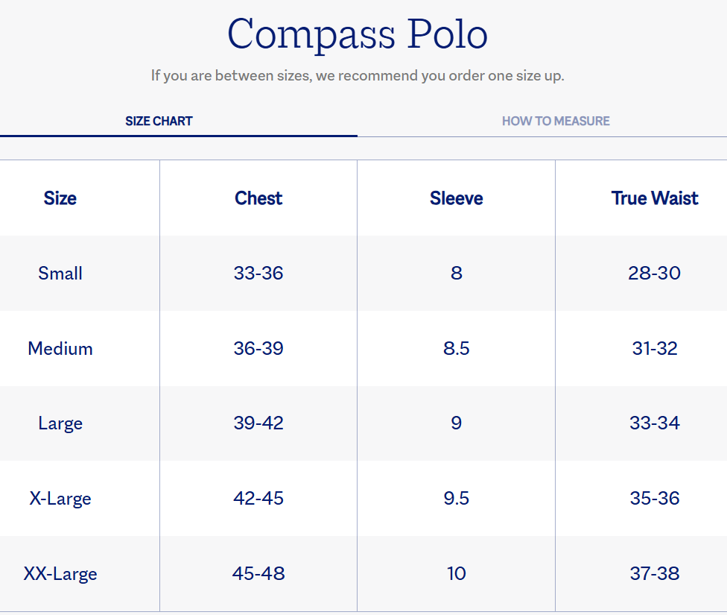This screenshot has width=727, height=615.
Task: Select the Size column header
Action: [x=60, y=198]
